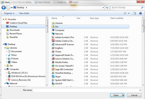The width and height of the screenshot is (145, 99).
Task: Click the change view icon
Action: click(125, 13)
